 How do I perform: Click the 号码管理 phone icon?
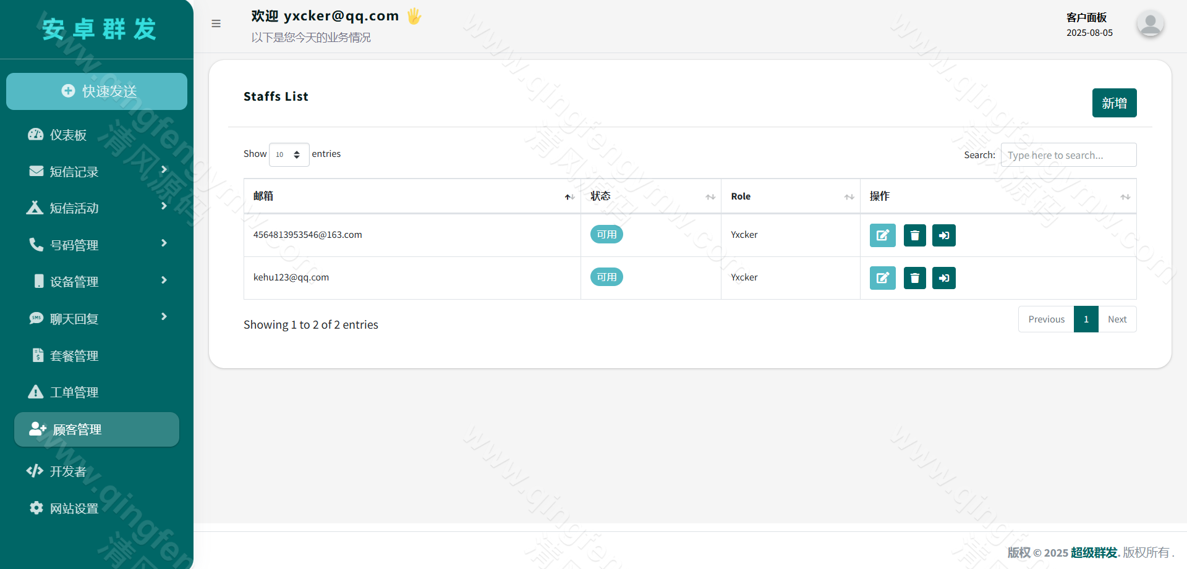(36, 245)
